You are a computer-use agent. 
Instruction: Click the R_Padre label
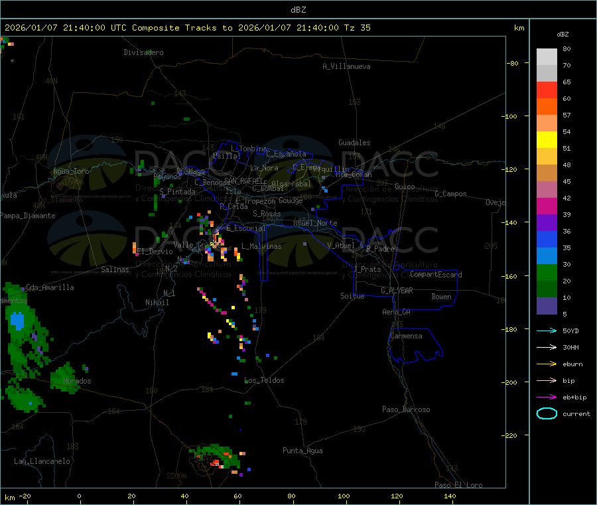point(380,249)
